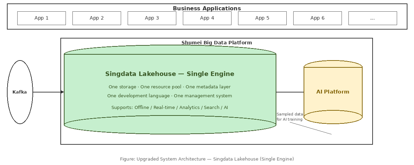
Task: Click the Business Applications heading
Action: [x=207, y=8]
